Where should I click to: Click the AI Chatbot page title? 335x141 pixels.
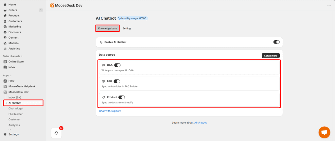[x=106, y=18]
